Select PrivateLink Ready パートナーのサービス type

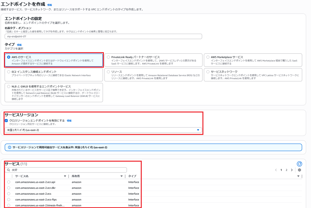[x=108, y=57]
